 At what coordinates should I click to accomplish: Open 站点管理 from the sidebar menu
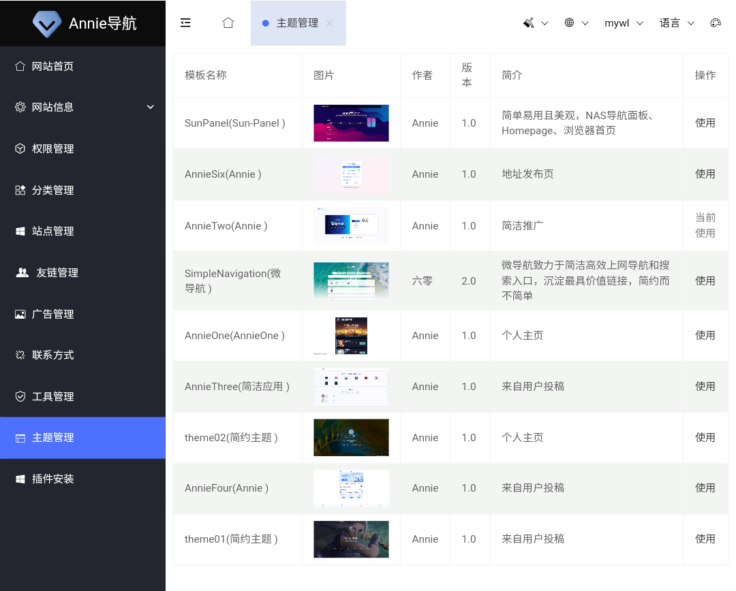point(53,231)
